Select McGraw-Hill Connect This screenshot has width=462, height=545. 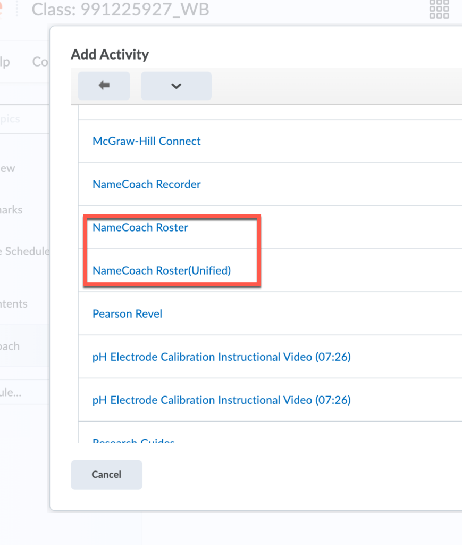(147, 141)
